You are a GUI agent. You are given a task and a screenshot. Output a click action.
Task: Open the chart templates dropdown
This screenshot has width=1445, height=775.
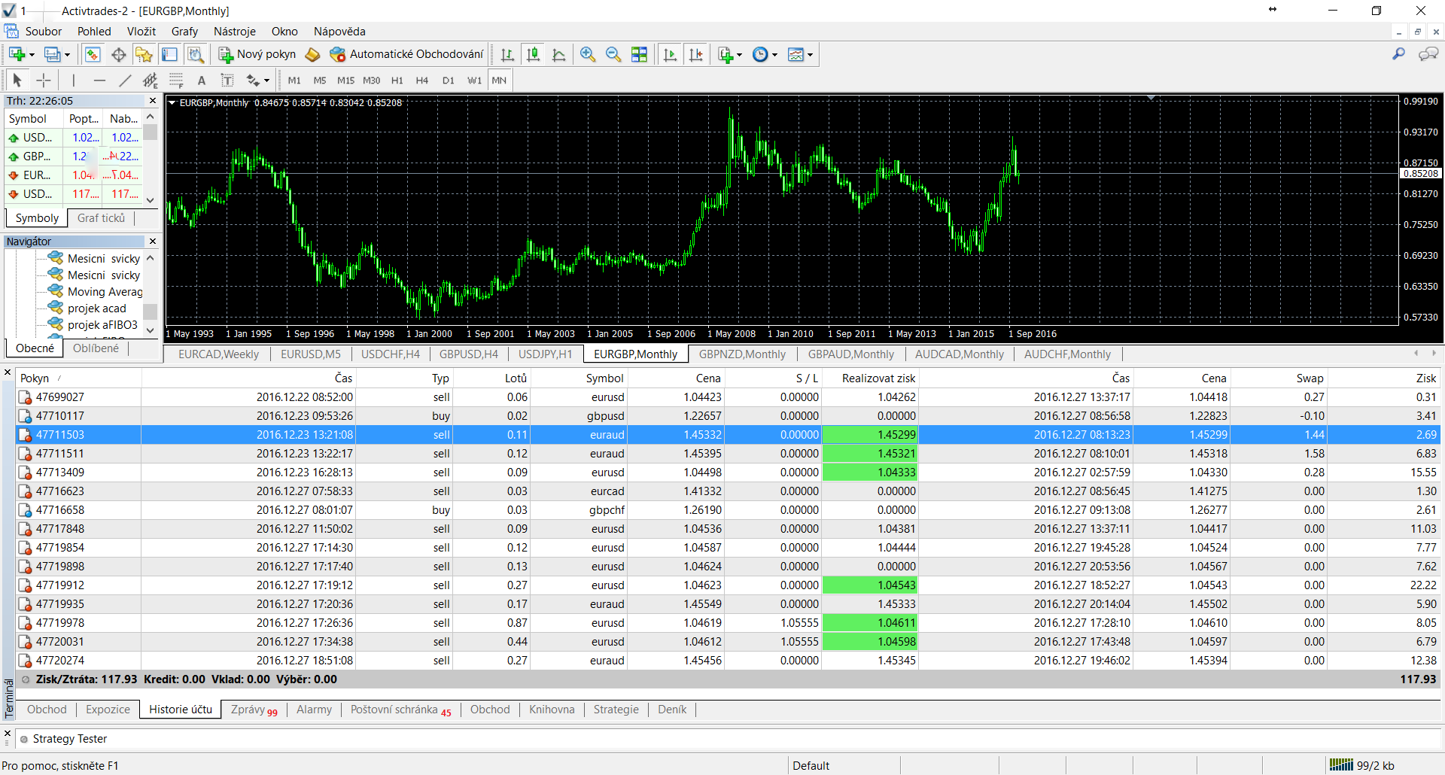point(800,54)
